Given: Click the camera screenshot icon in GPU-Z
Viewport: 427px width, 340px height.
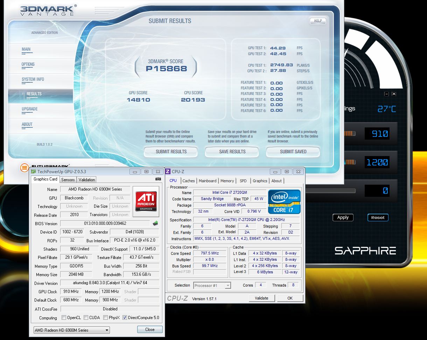Looking at the screenshot, I should tap(158, 179).
